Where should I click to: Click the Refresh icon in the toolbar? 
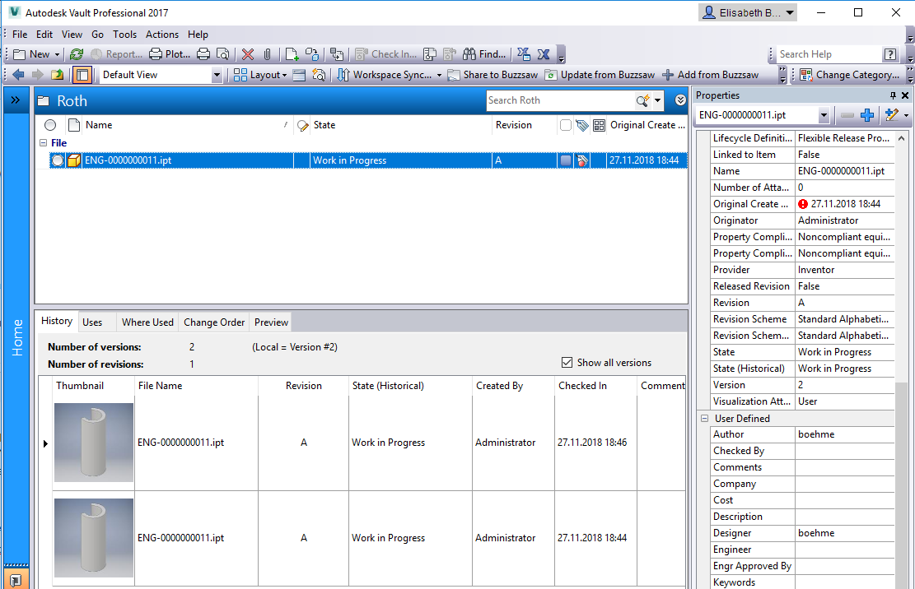pos(76,53)
